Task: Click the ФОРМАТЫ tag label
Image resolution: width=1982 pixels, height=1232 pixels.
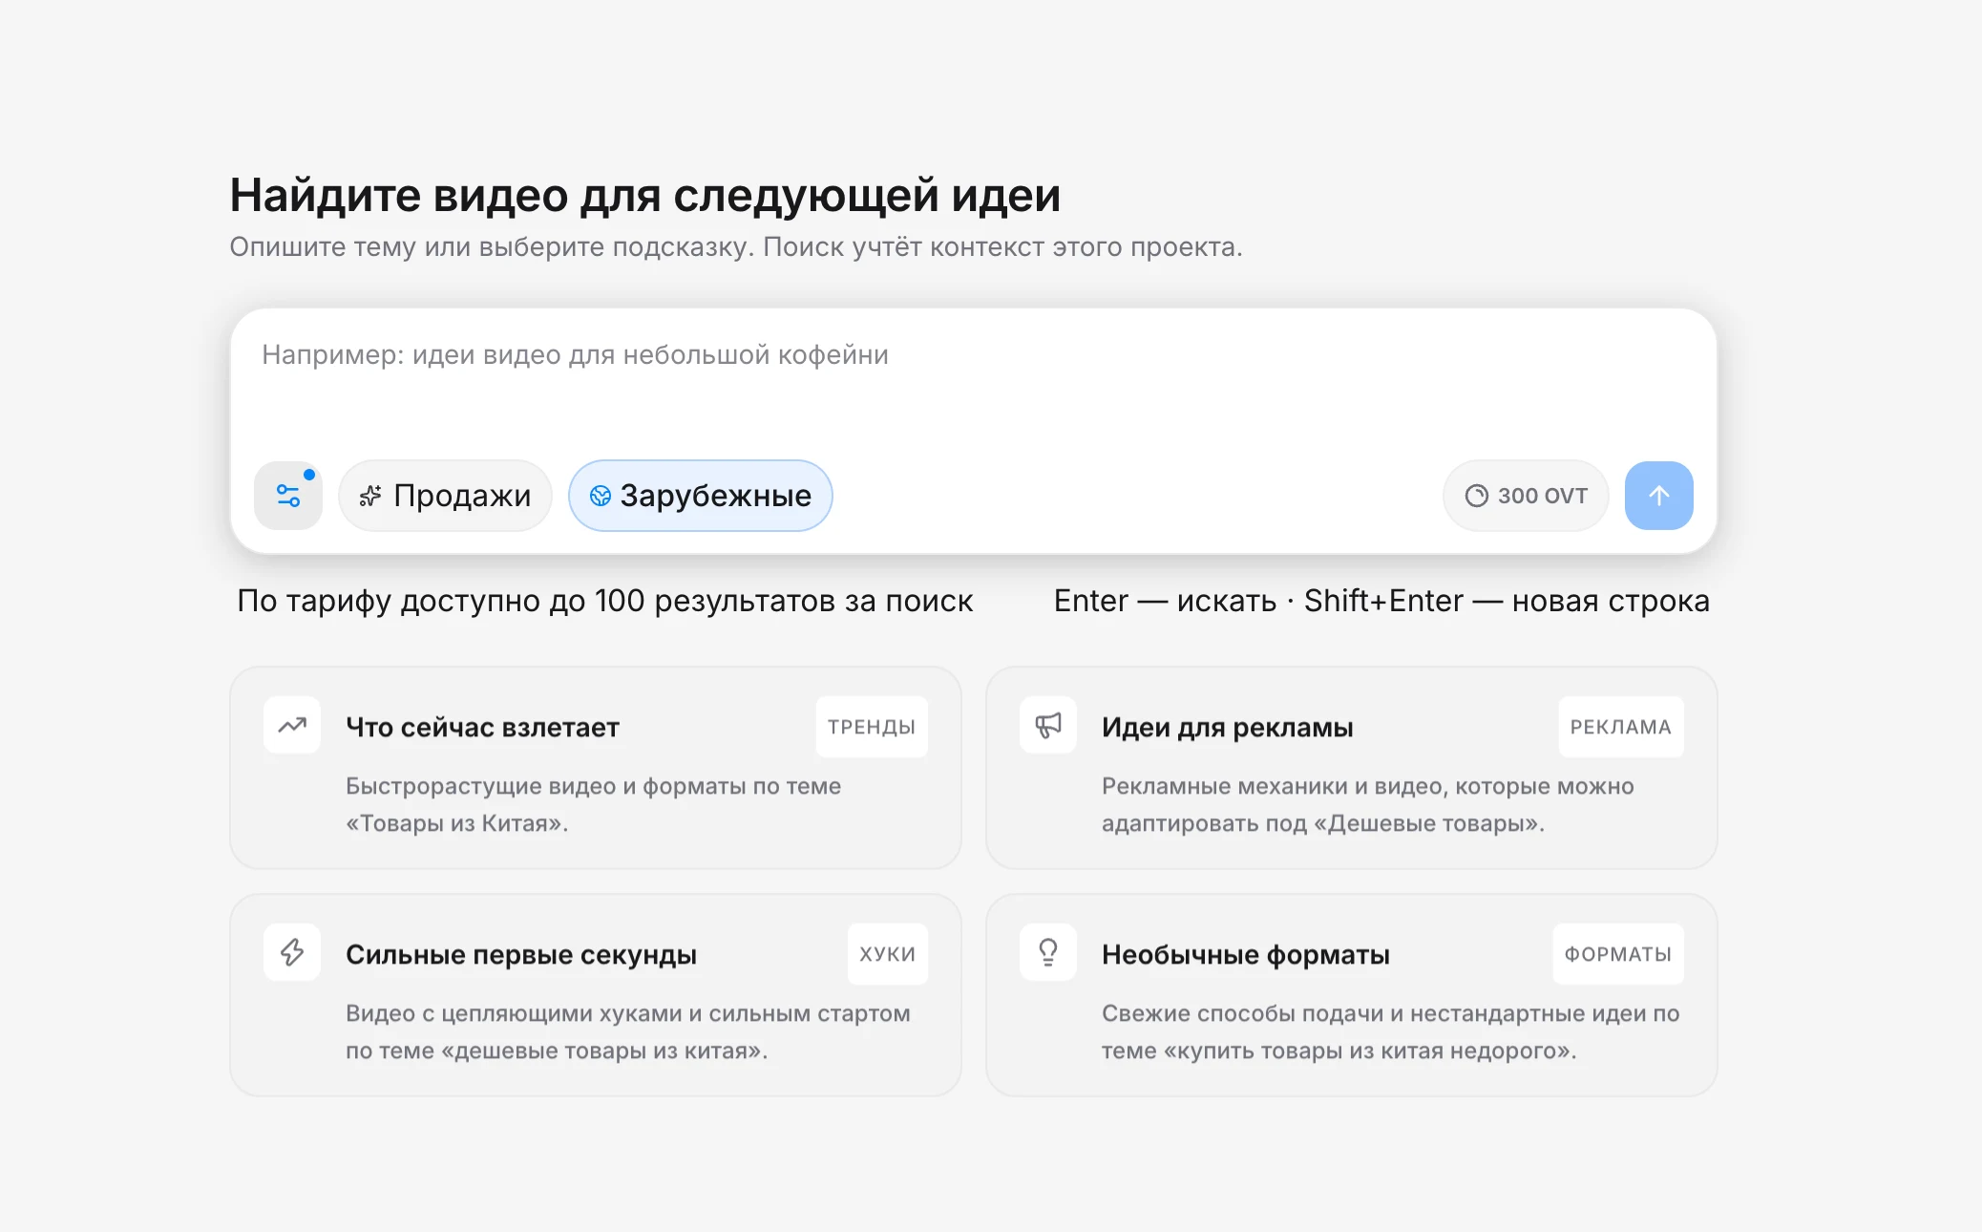Action: tap(1618, 954)
